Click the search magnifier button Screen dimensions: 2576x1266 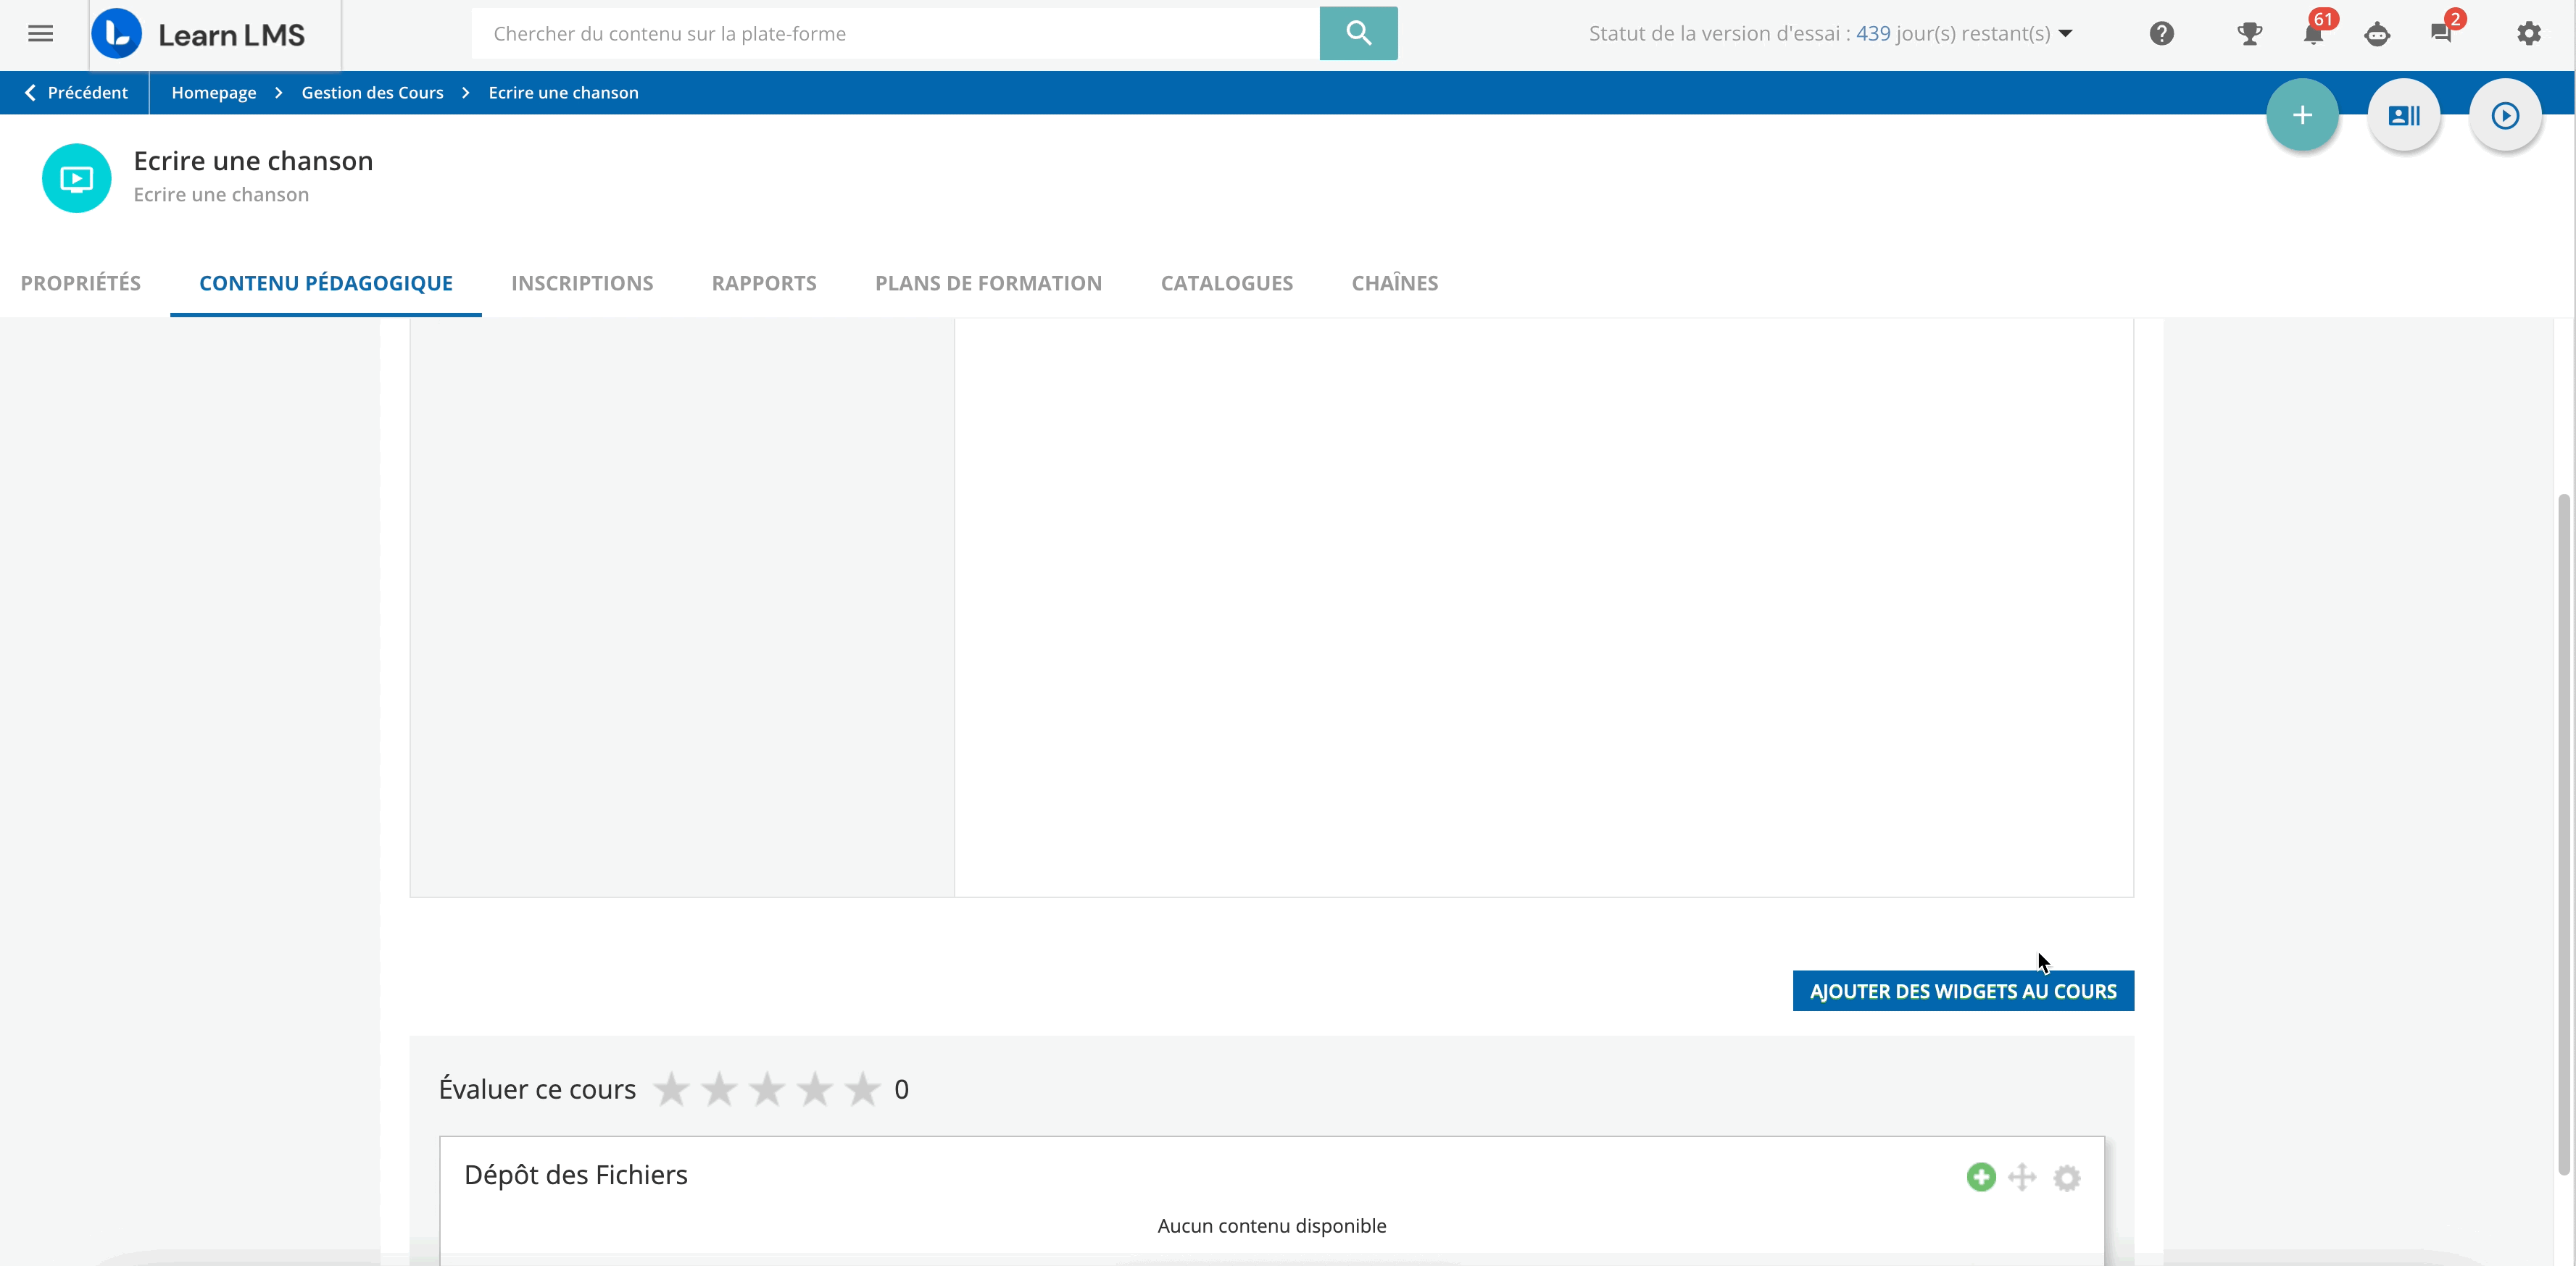coord(1358,33)
